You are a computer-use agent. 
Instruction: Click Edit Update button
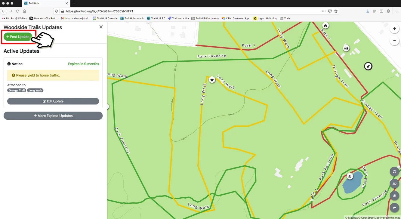(x=53, y=101)
